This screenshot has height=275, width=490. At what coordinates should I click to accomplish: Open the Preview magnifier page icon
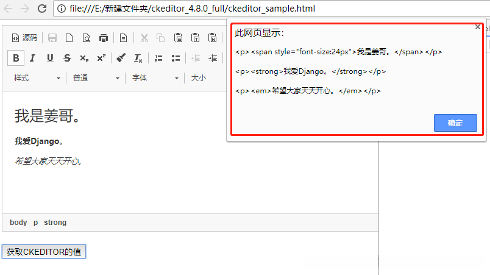pos(87,38)
